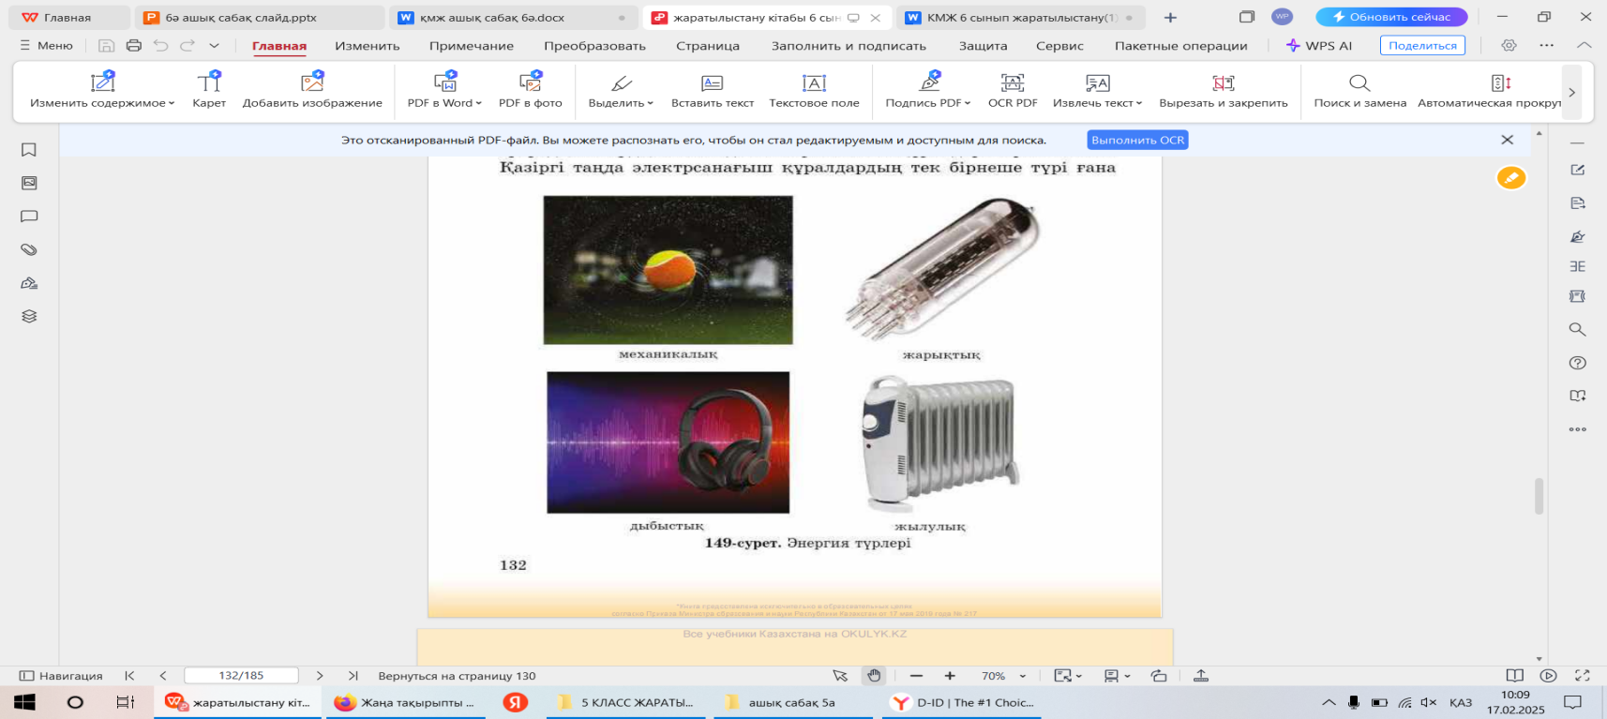Click the edit note icon in right sidebar
Viewport: 1607px width, 719px height.
[1578, 170]
